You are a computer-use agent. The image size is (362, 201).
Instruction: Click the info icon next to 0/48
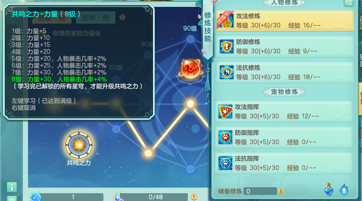coord(194,197)
